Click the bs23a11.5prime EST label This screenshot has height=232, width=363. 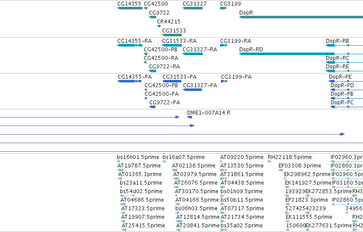[141, 183]
